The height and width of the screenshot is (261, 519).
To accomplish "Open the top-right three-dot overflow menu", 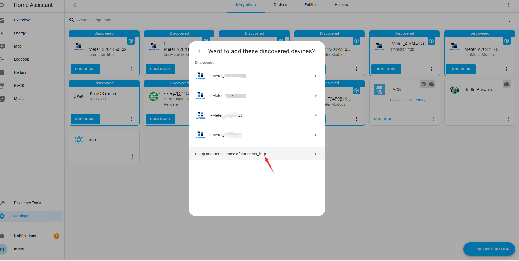I will [x=508, y=5].
